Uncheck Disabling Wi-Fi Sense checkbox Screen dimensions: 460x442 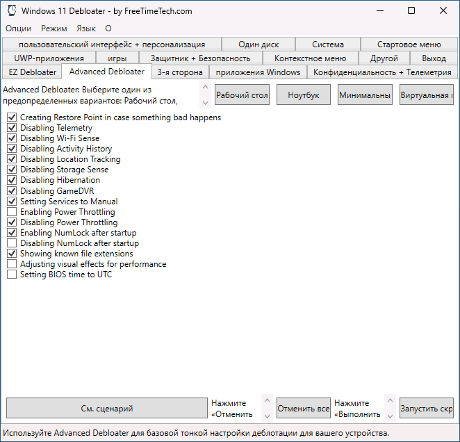pos(12,138)
